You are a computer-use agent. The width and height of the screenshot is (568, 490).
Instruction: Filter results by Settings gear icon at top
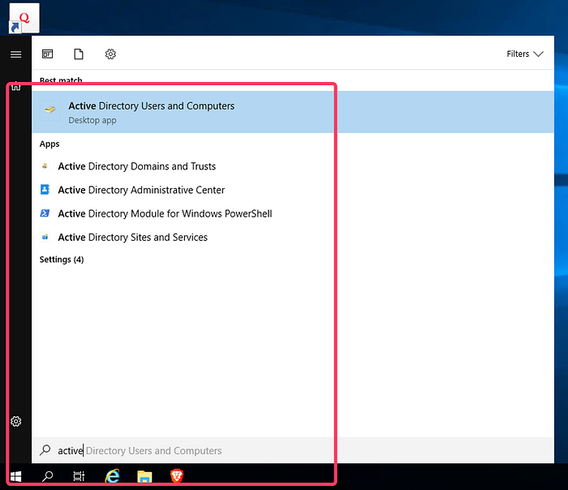point(110,54)
